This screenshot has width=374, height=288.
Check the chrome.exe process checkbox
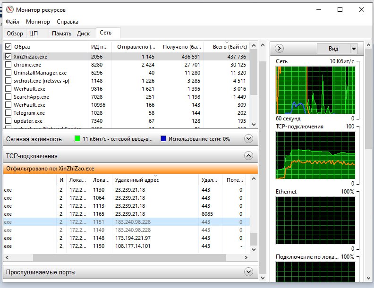(x=8, y=65)
